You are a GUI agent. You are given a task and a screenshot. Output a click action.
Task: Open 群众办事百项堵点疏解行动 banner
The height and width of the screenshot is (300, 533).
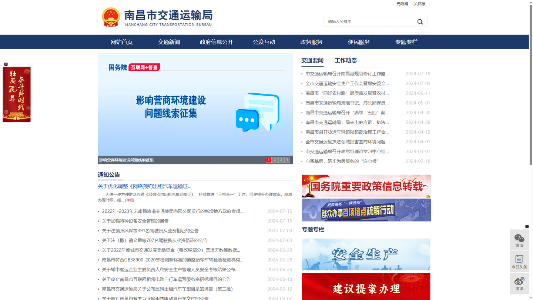366,210
